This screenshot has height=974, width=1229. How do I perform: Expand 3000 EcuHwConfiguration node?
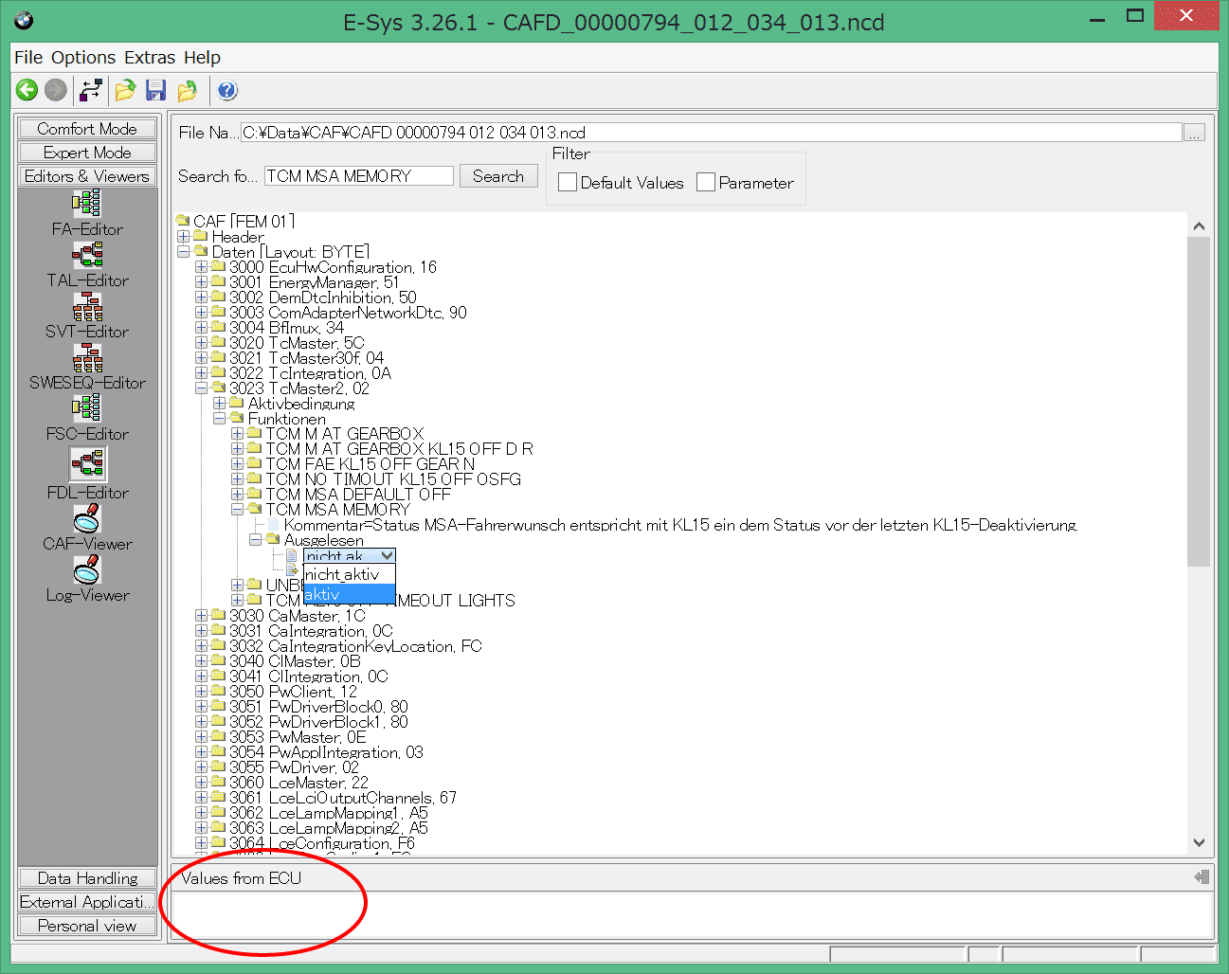point(201,267)
